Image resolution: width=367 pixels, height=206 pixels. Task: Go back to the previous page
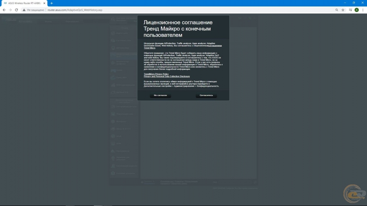tap(4, 10)
